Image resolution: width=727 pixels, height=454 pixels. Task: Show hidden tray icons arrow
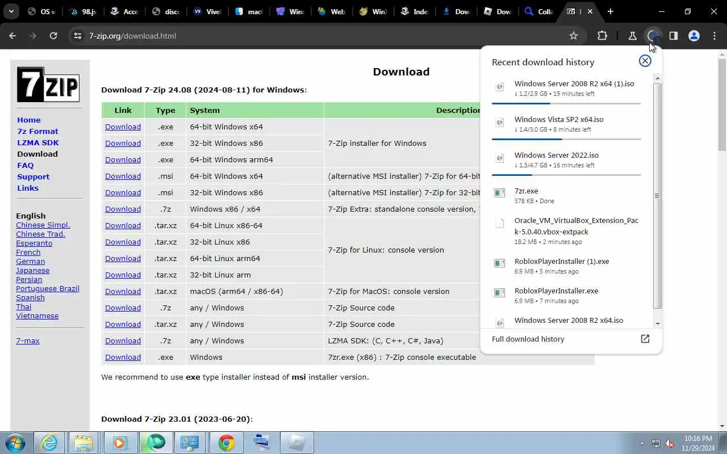tap(642, 443)
